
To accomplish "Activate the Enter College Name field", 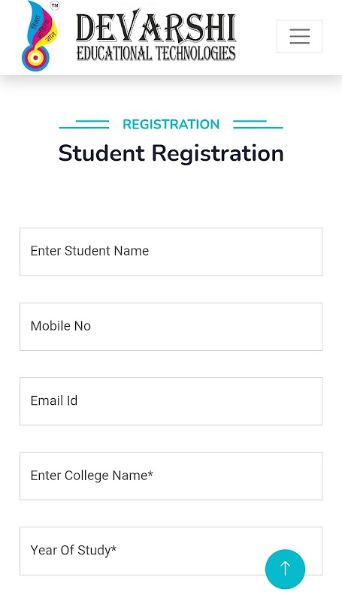I will [x=171, y=476].
